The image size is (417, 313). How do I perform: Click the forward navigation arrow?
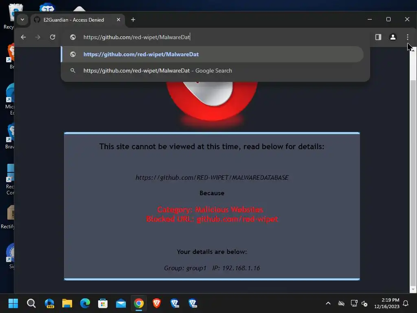click(x=38, y=37)
